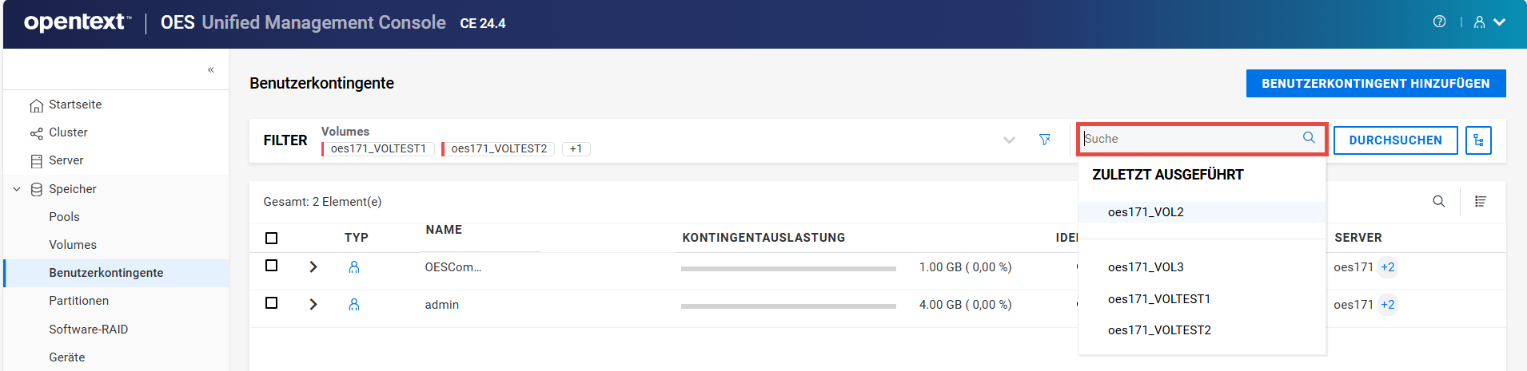The image size is (1527, 371).
Task: Open the user account menu
Action: tap(1489, 22)
